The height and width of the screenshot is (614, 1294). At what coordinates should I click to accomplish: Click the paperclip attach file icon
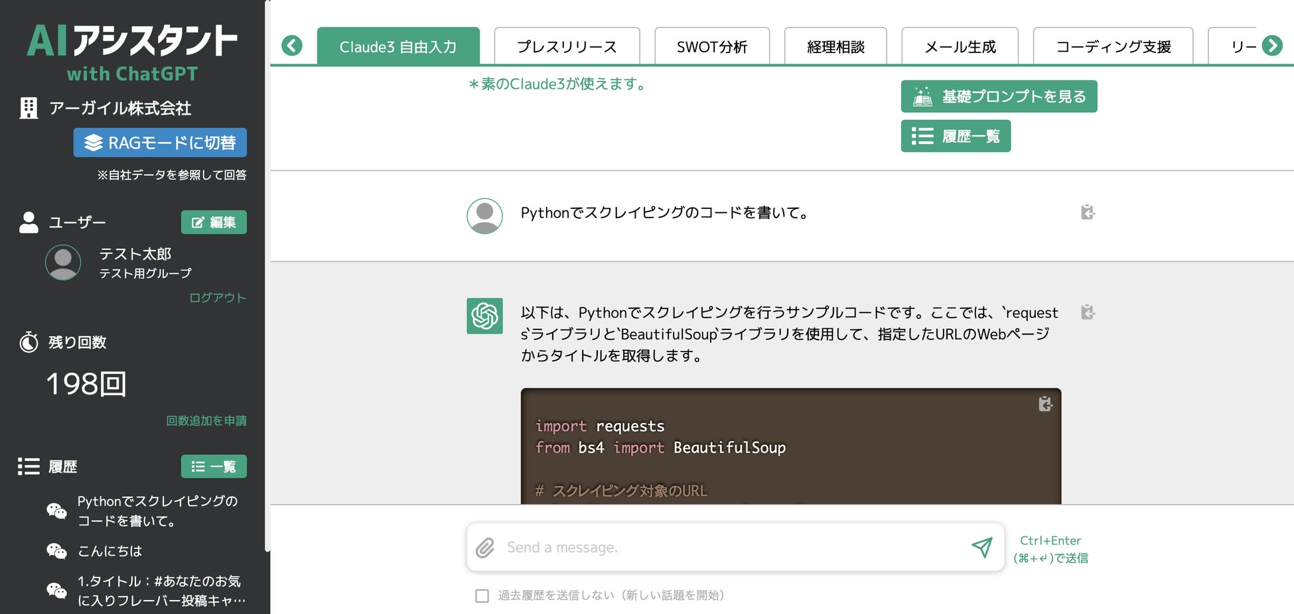(485, 548)
